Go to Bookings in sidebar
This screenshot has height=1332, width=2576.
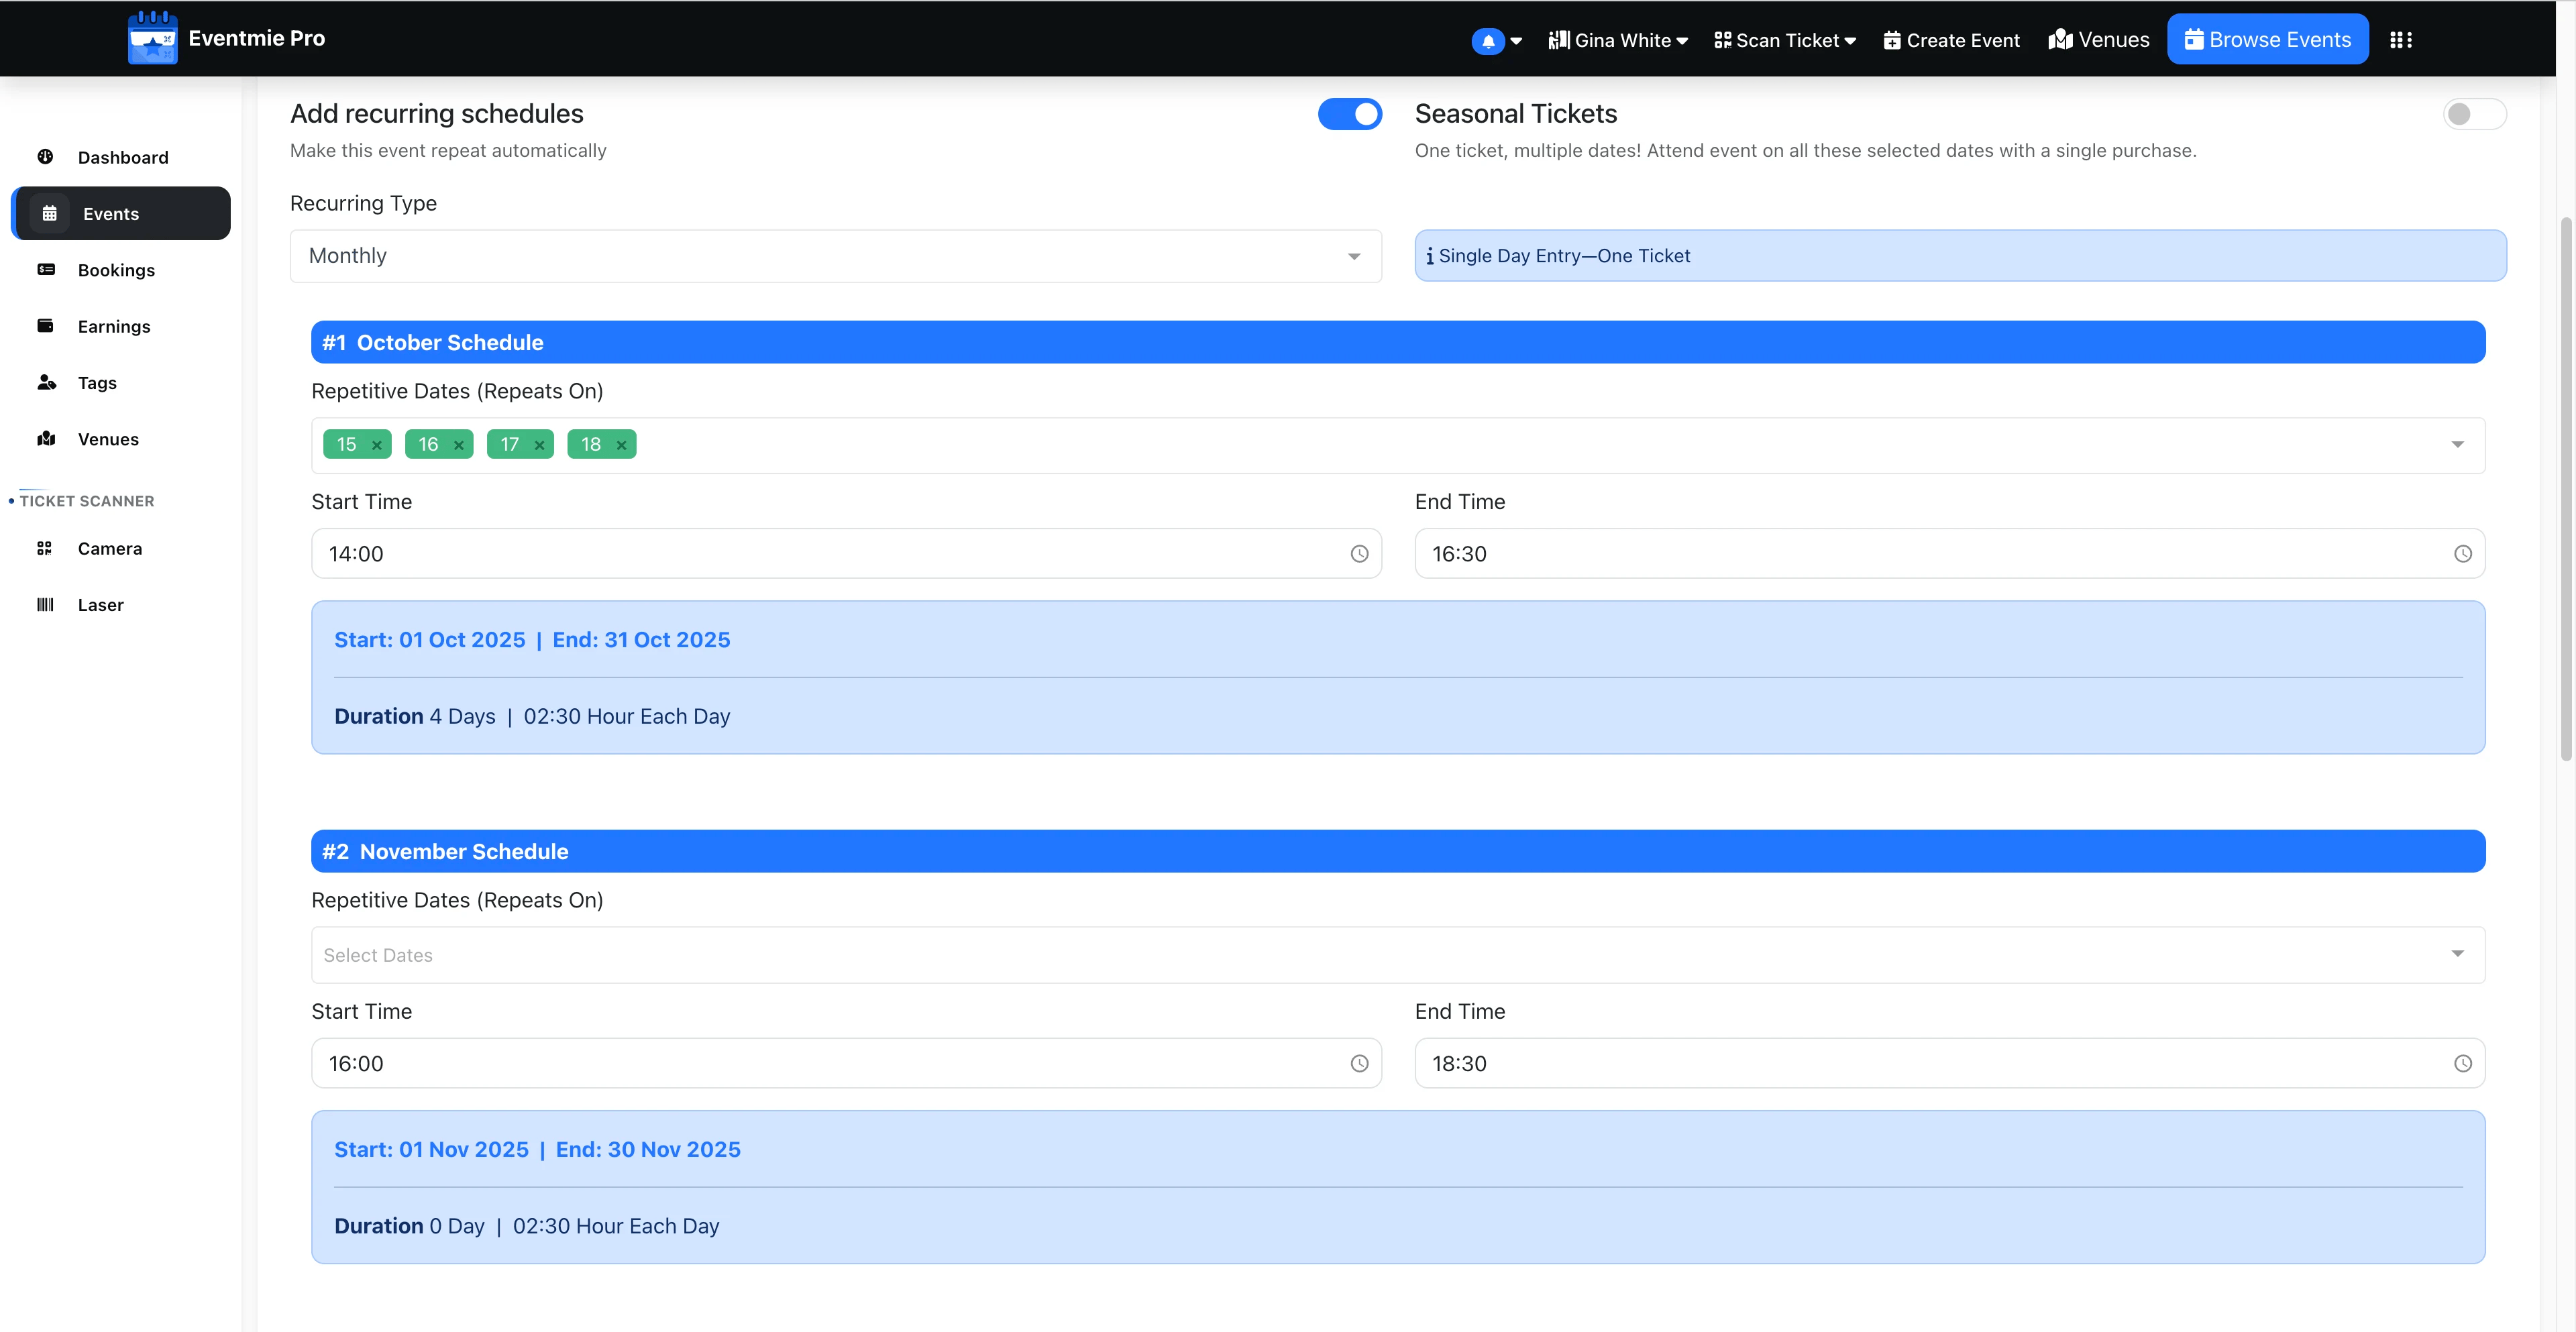click(x=116, y=270)
